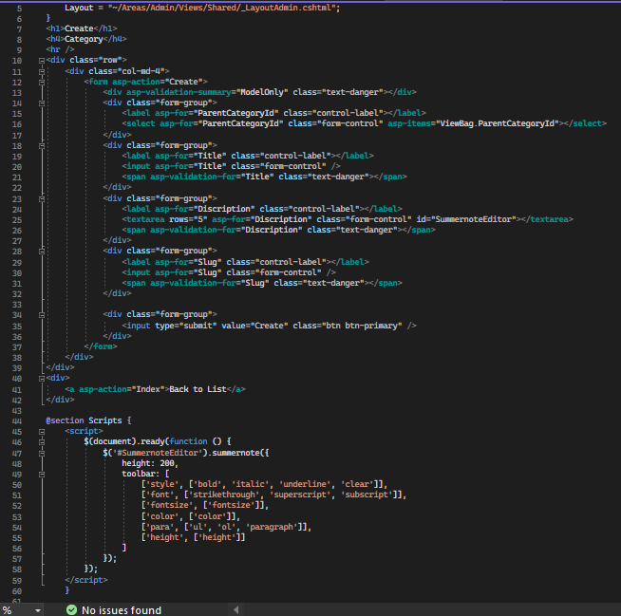
Task: Fold the summernote call on line 47
Action: click(x=40, y=452)
